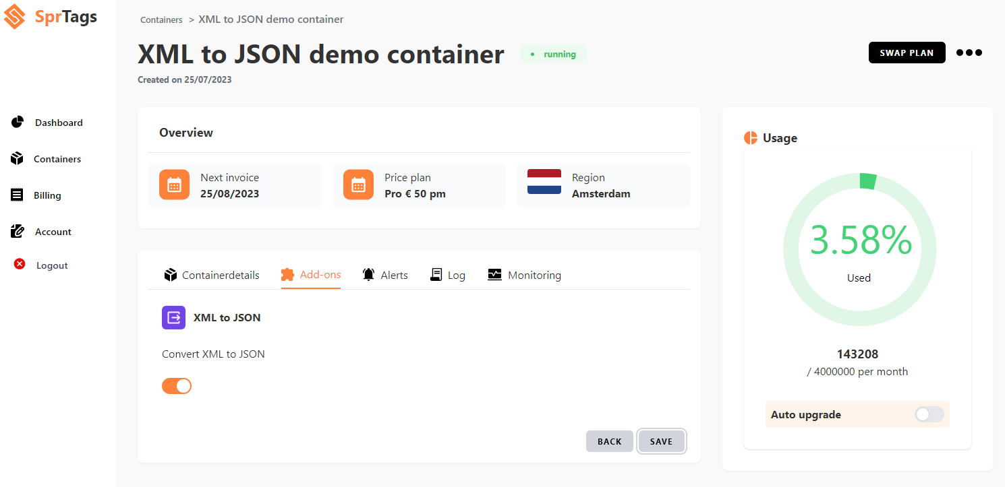The height and width of the screenshot is (487, 1005).
Task: Click the green running status badge
Action: coord(553,54)
